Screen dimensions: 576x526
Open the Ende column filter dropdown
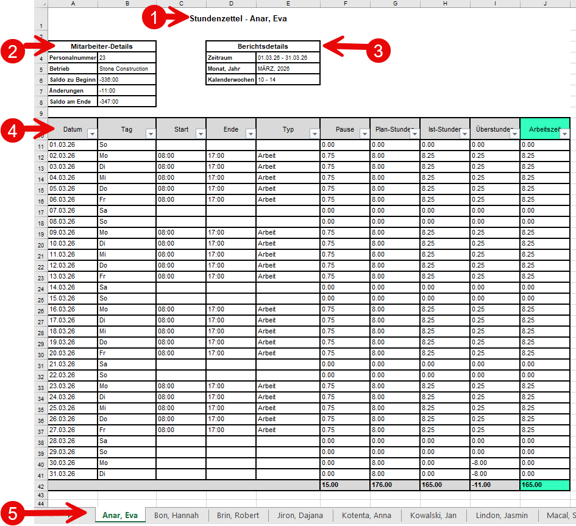click(251, 133)
